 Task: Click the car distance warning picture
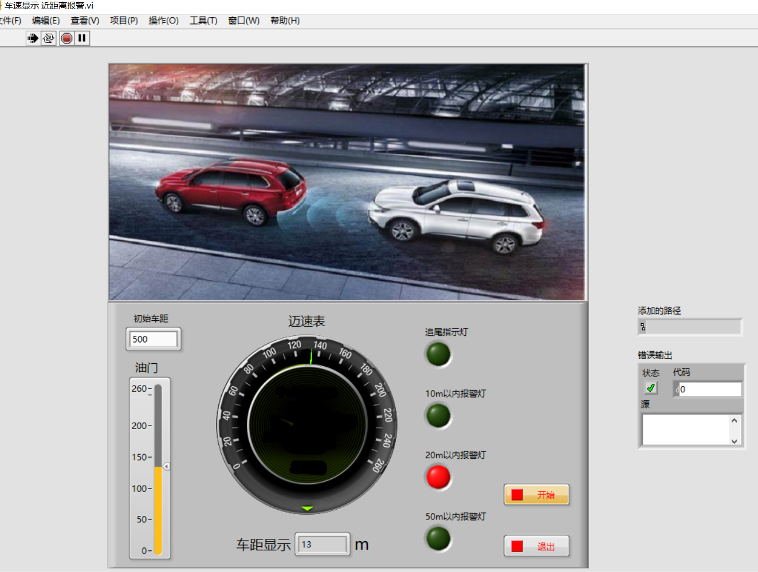(347, 182)
